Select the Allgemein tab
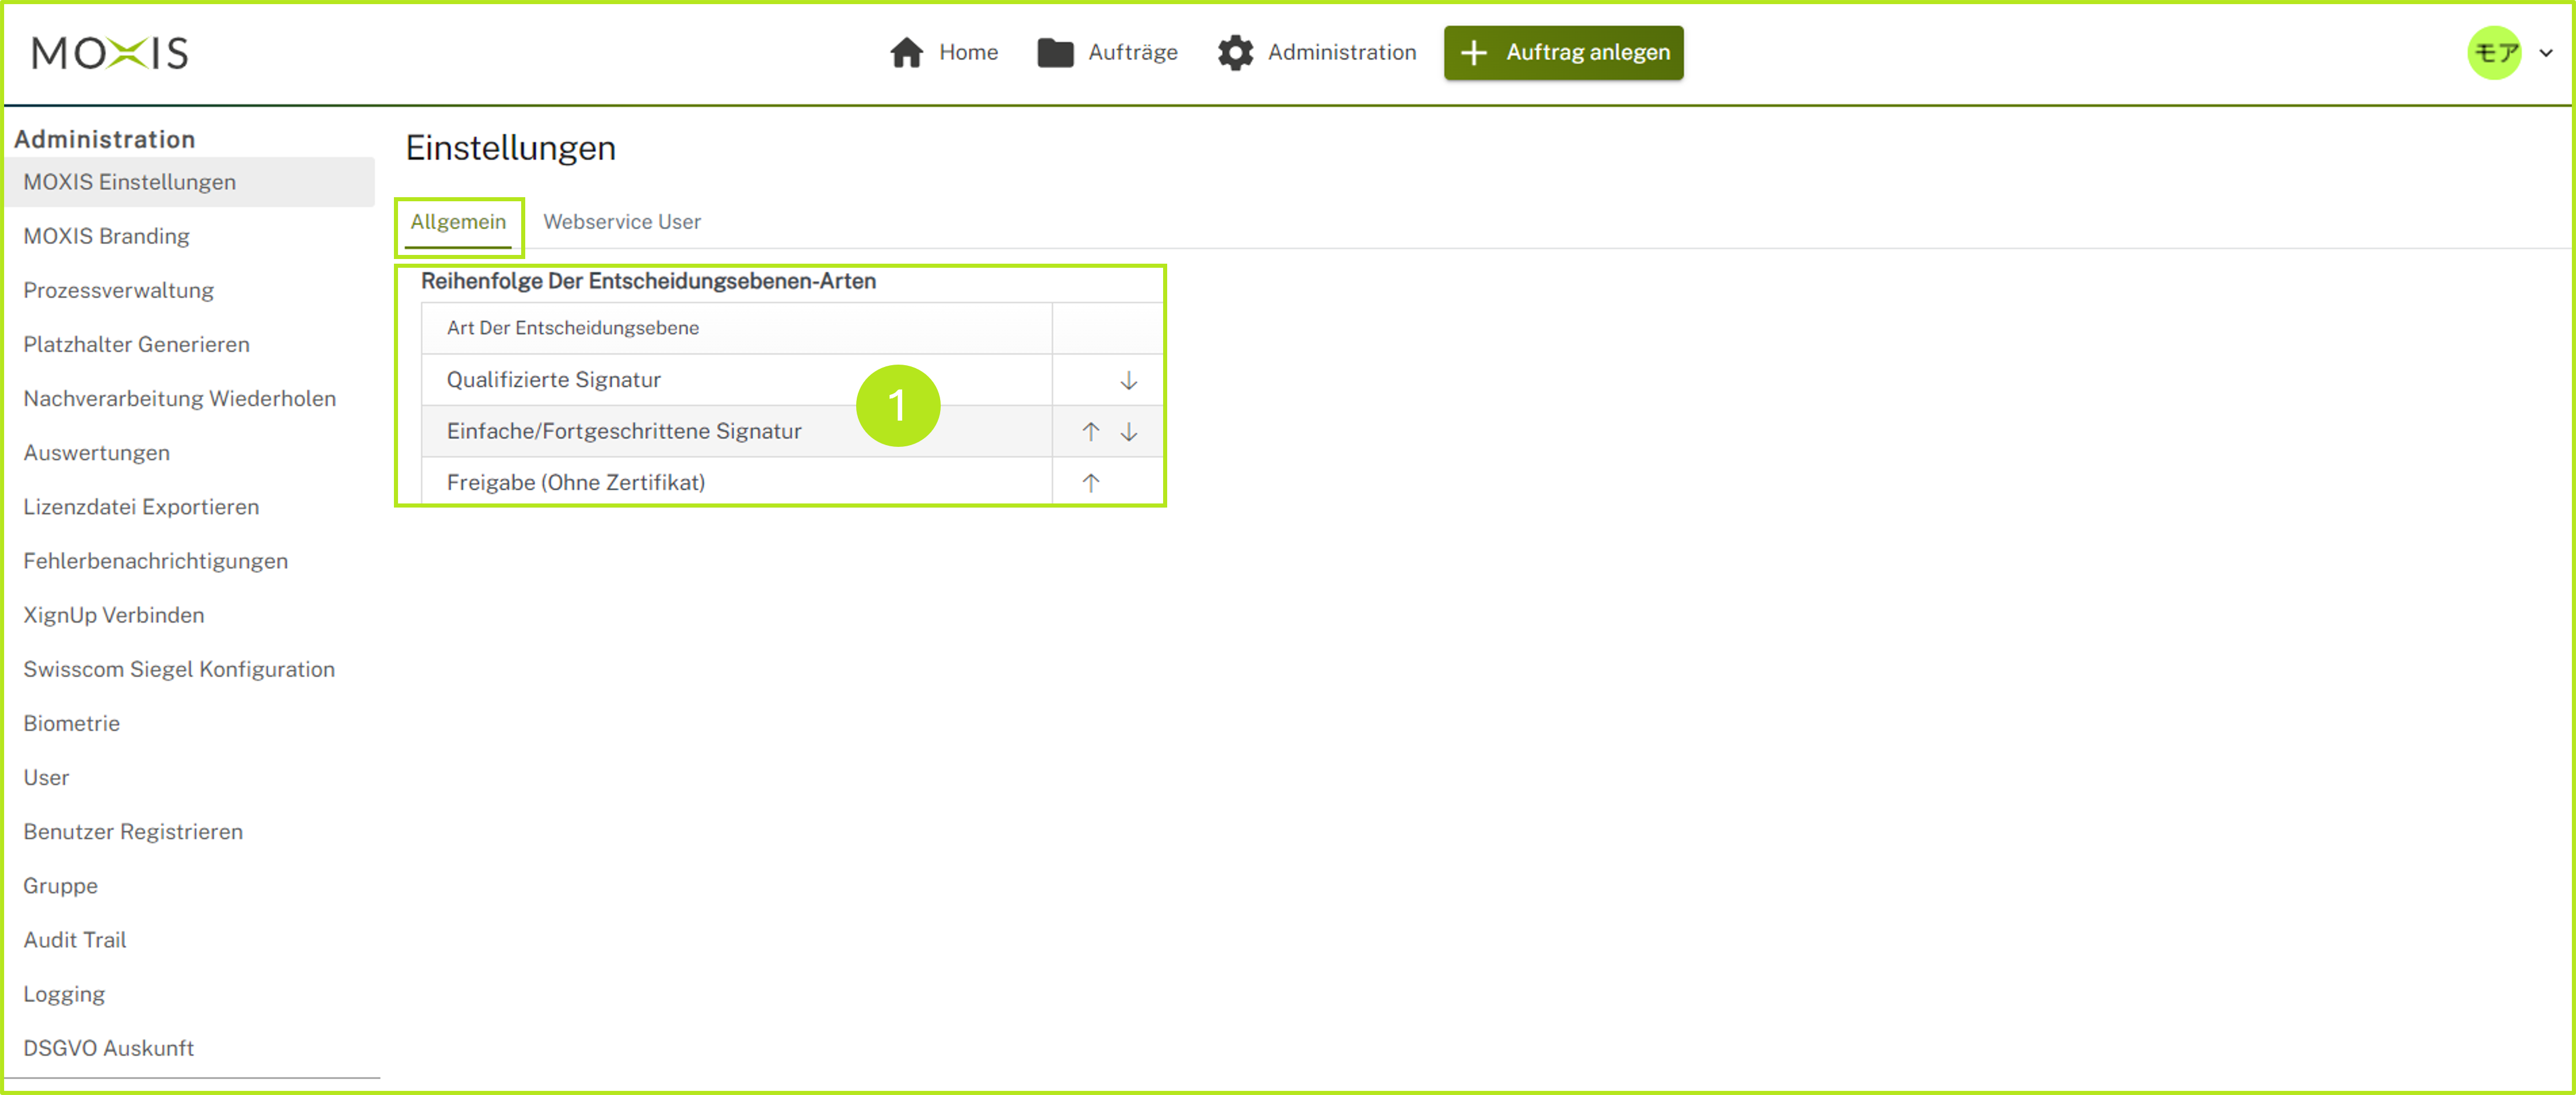Image resolution: width=2576 pixels, height=1095 pixels. (458, 222)
